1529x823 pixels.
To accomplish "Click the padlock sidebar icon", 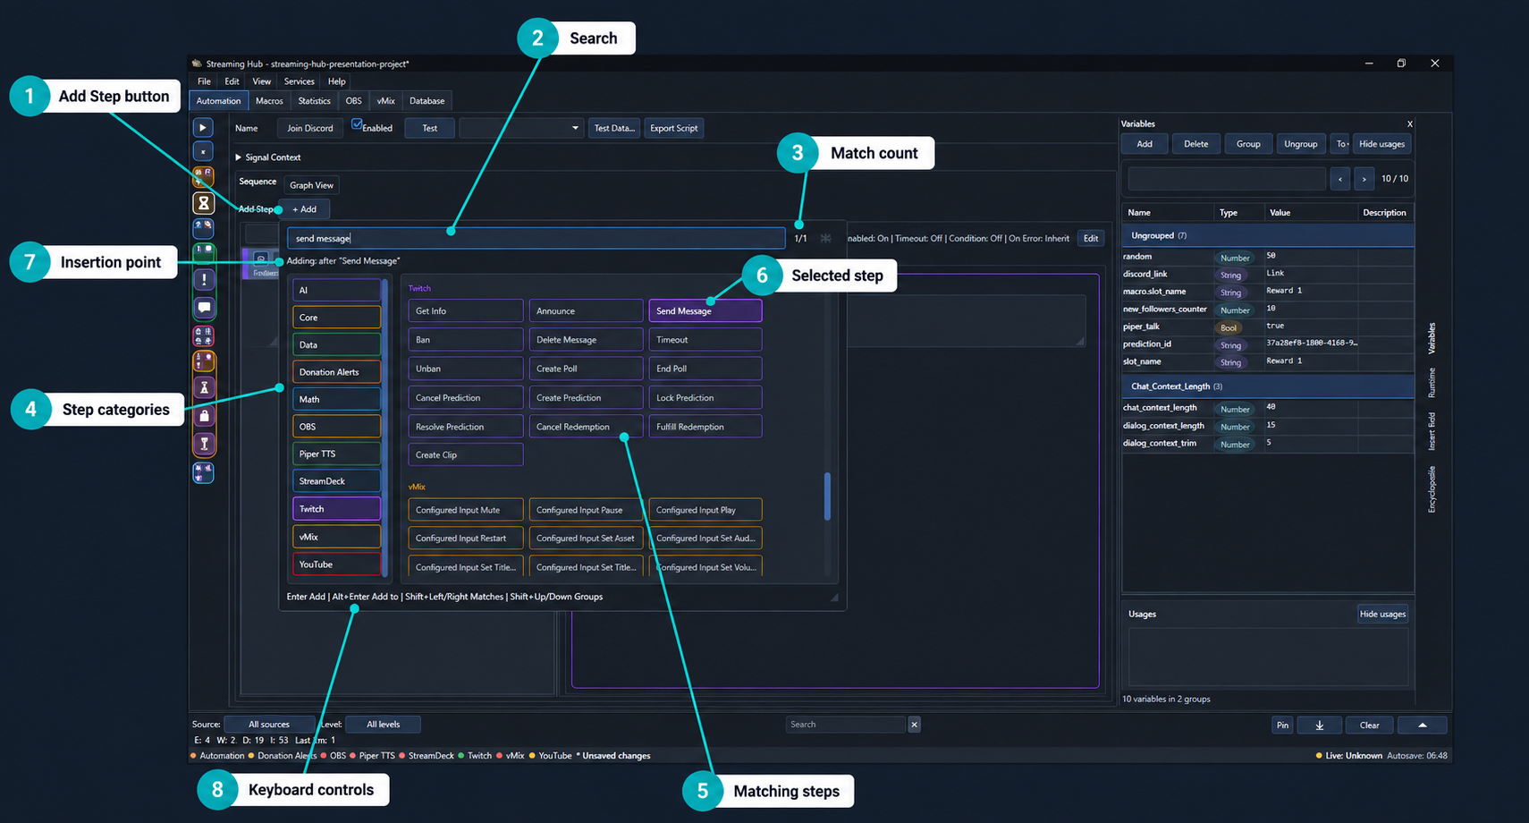I will point(204,415).
